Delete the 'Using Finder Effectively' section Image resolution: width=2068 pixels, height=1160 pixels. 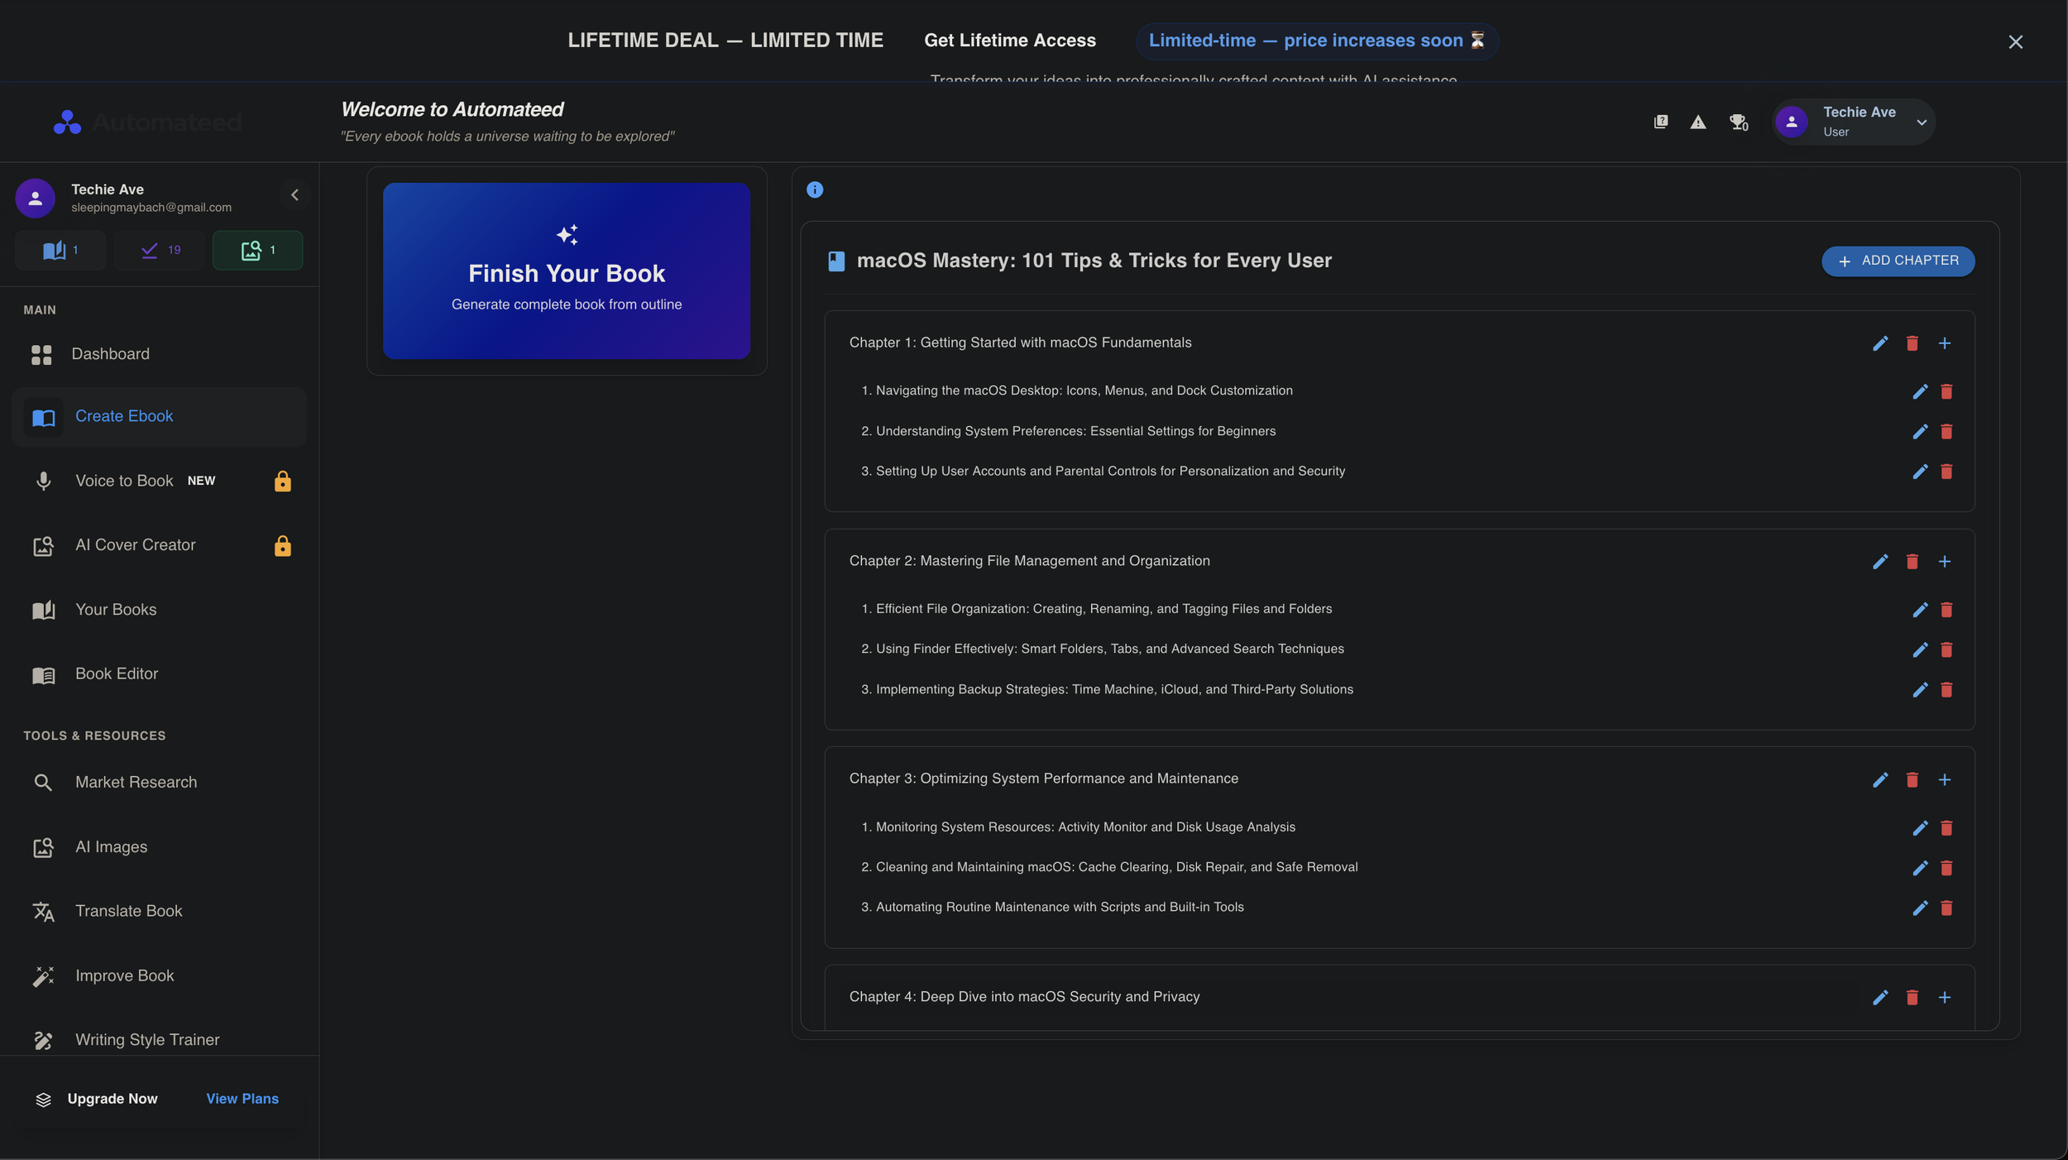pos(1946,650)
